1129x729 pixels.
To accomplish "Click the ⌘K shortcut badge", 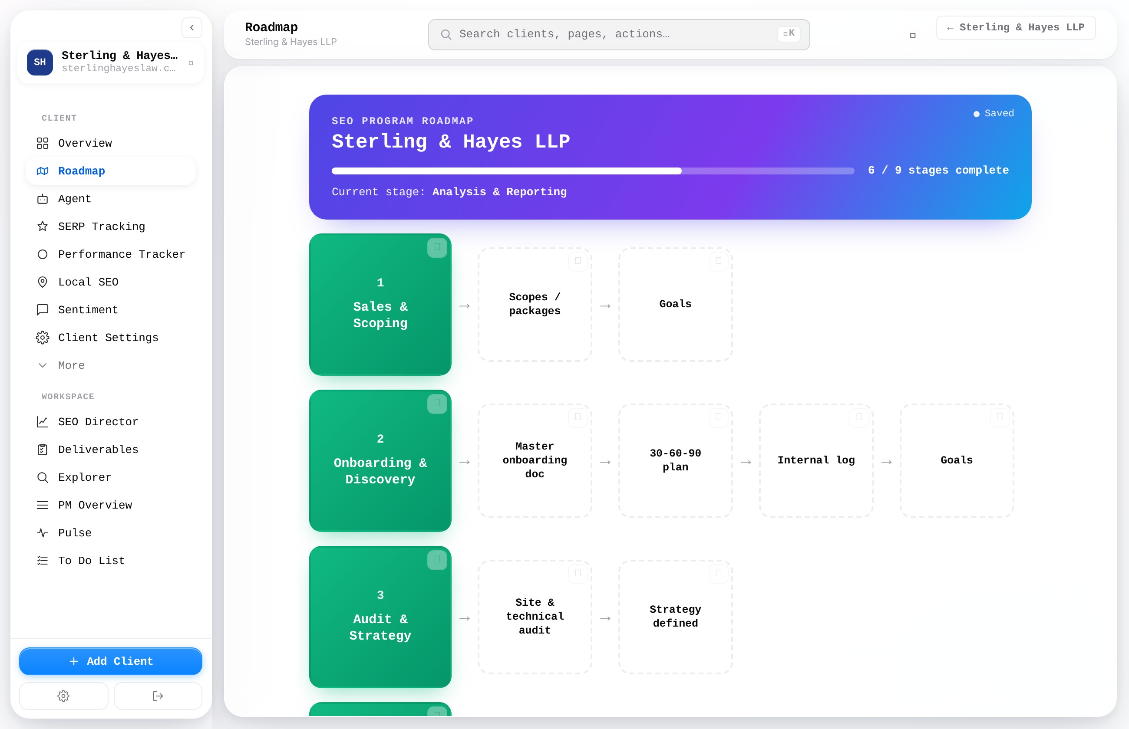I will 789,33.
